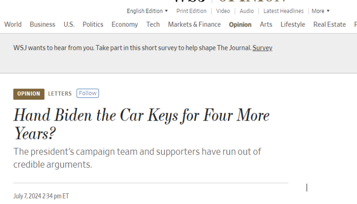Open the Business section
The image size is (357, 204).
(42, 25)
